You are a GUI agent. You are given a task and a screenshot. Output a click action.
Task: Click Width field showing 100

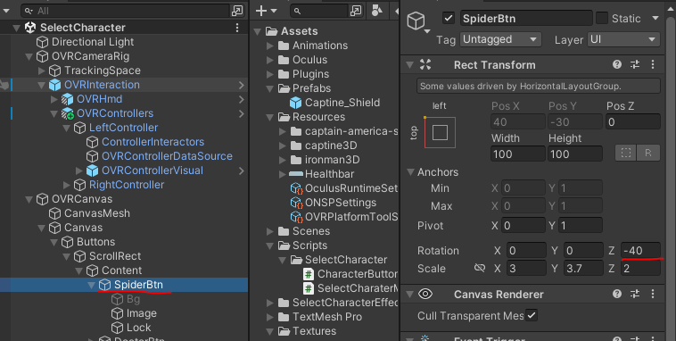518,154
